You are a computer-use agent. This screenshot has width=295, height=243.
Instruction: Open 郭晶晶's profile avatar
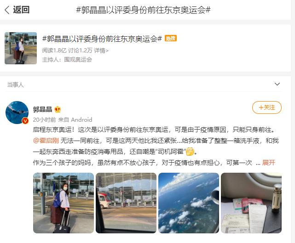point(17,112)
